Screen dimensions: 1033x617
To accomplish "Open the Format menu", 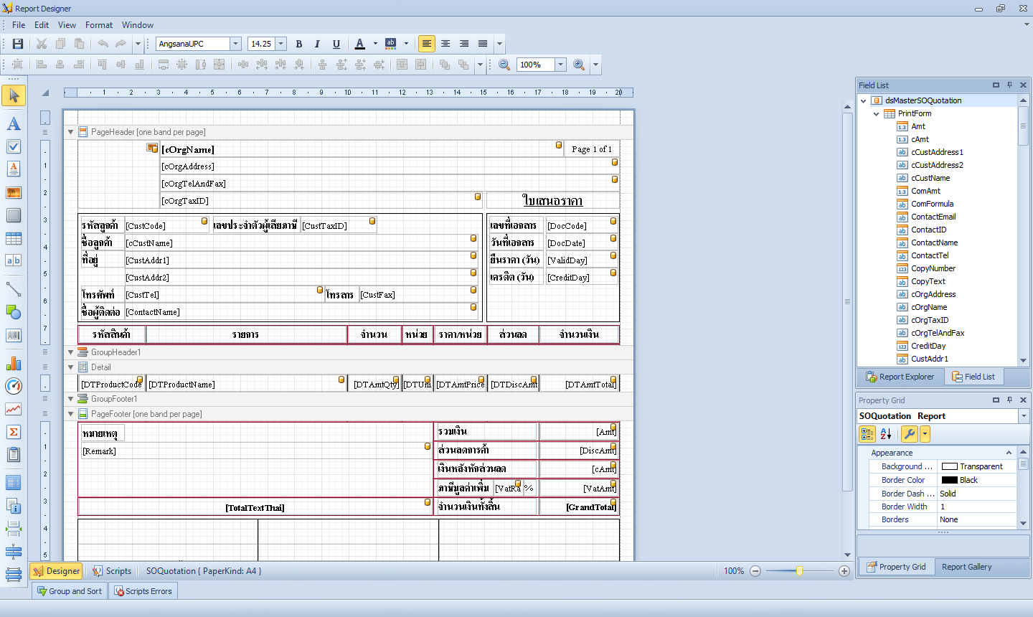I will 99,24.
